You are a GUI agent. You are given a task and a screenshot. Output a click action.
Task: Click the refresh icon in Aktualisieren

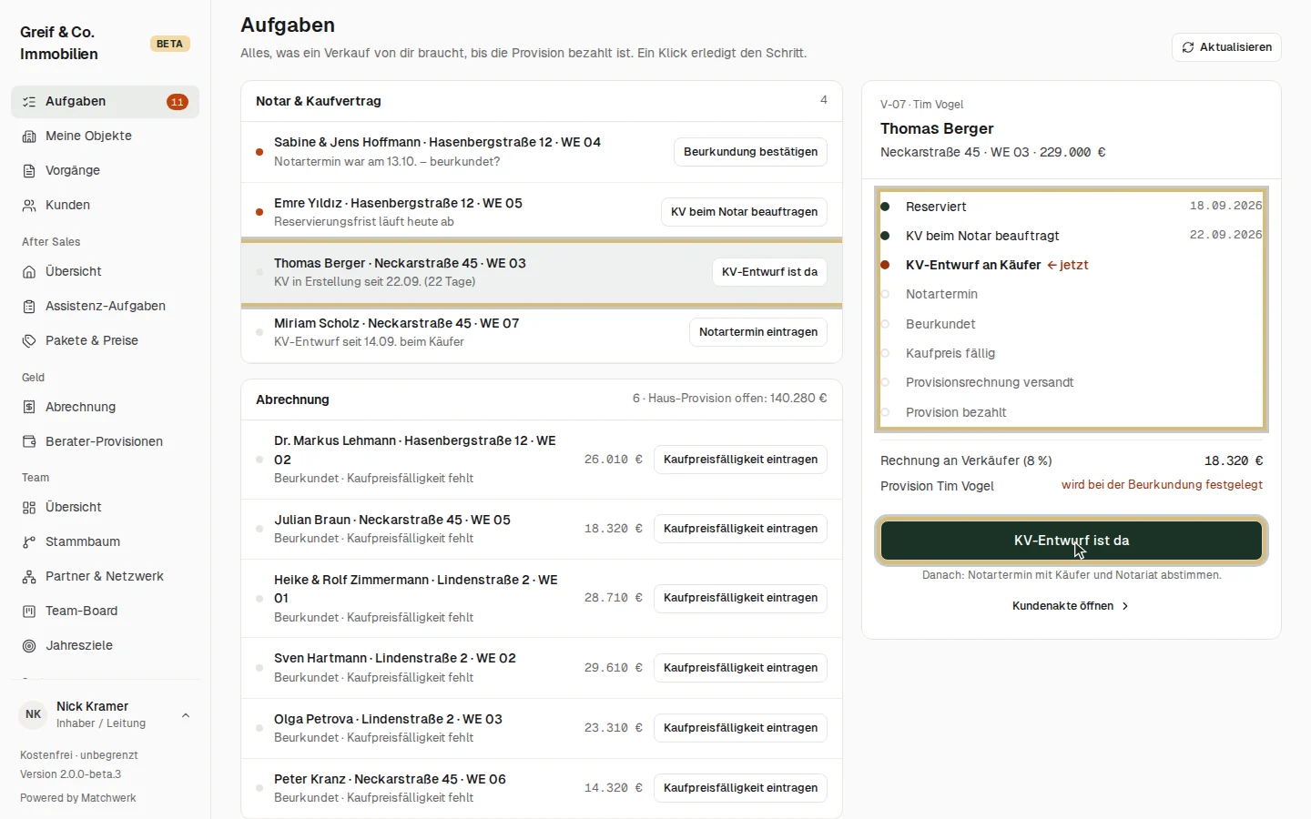(1188, 47)
